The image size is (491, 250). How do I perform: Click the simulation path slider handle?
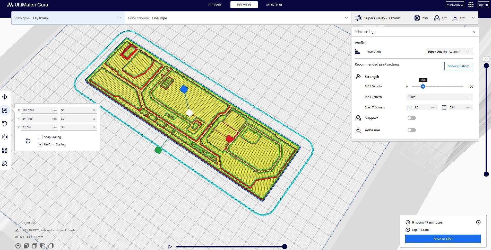point(285,247)
